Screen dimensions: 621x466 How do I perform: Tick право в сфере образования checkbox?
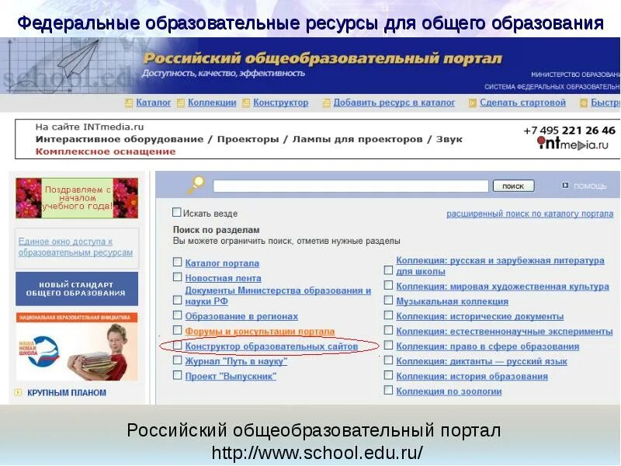tap(389, 346)
